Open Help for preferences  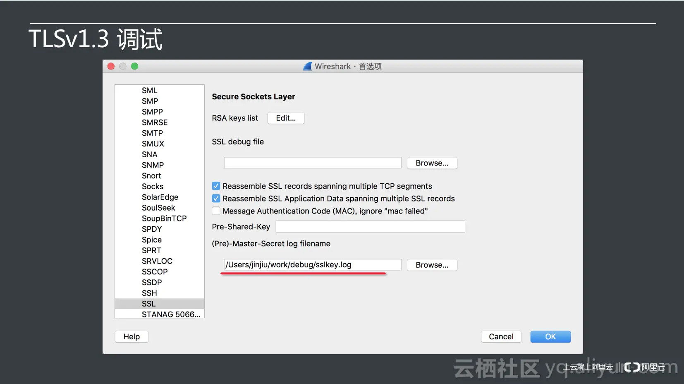132,337
